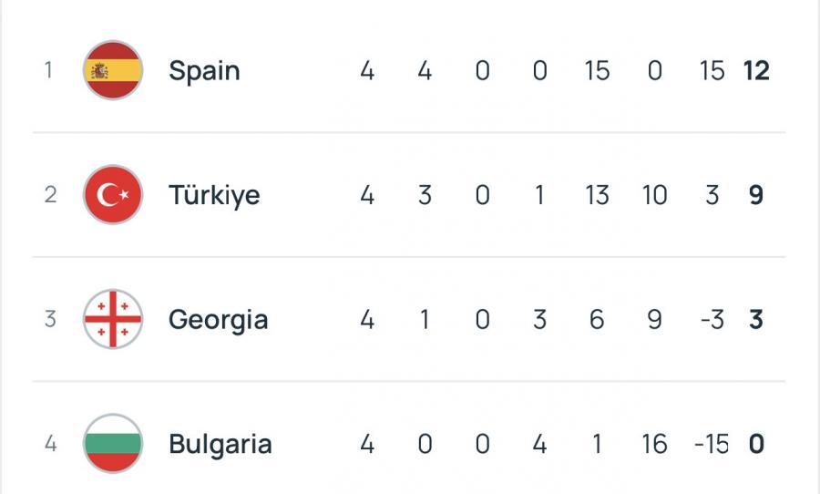This screenshot has width=820, height=494.
Task: Select Türkiye's bold points total 9
Action: 755,195
